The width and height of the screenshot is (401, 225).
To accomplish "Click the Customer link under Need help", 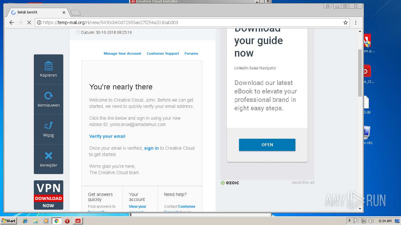I will coord(187,207).
